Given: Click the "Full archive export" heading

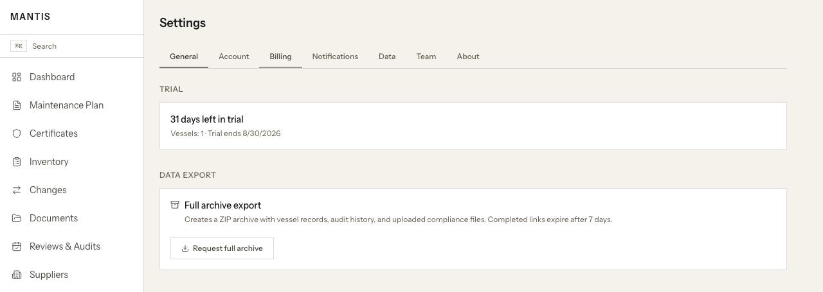Looking at the screenshot, I should [x=222, y=205].
